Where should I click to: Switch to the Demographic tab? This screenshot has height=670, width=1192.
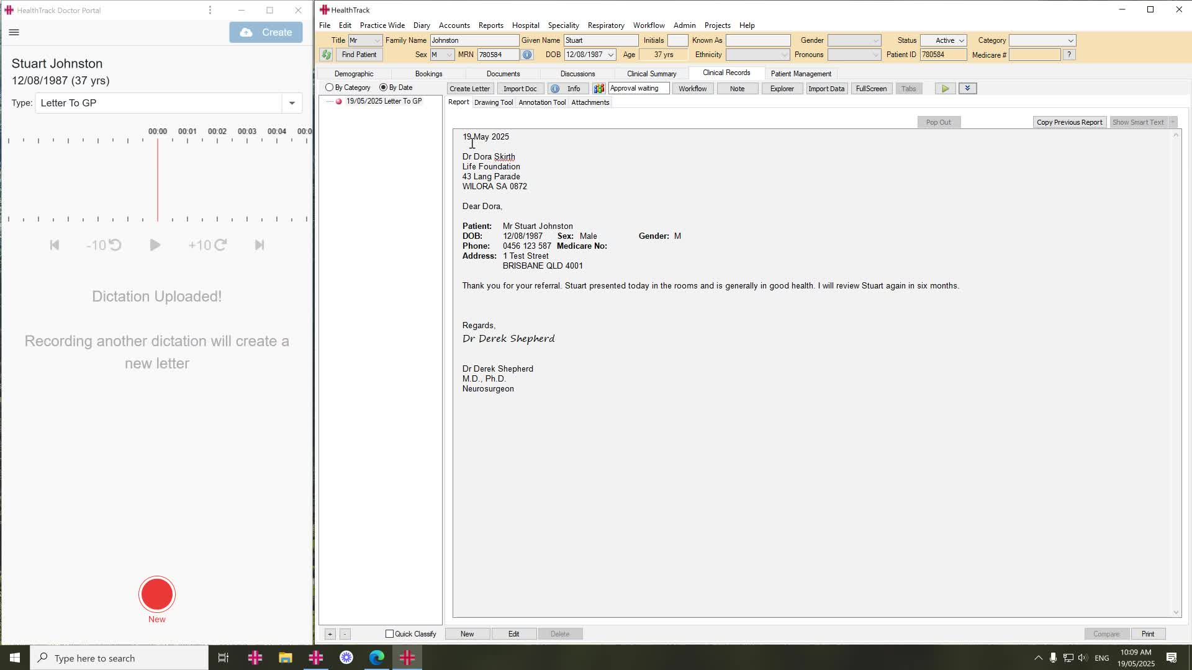(x=354, y=74)
